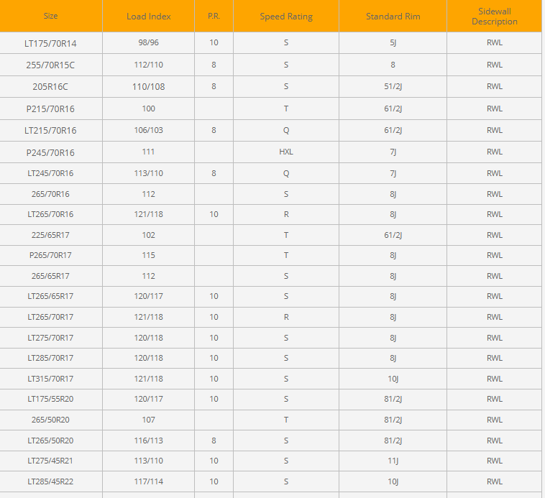Select the 98/96 load index cell

click(148, 43)
